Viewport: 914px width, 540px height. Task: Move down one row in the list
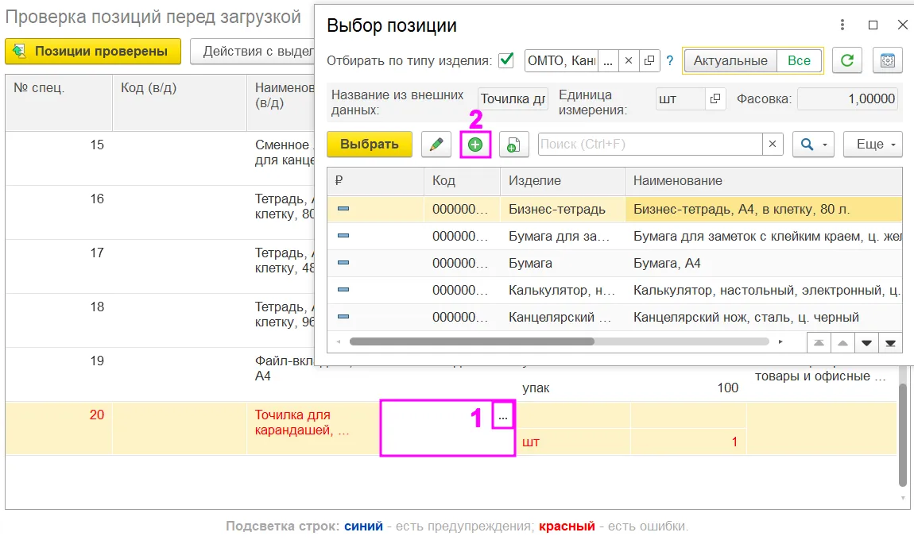click(x=867, y=342)
